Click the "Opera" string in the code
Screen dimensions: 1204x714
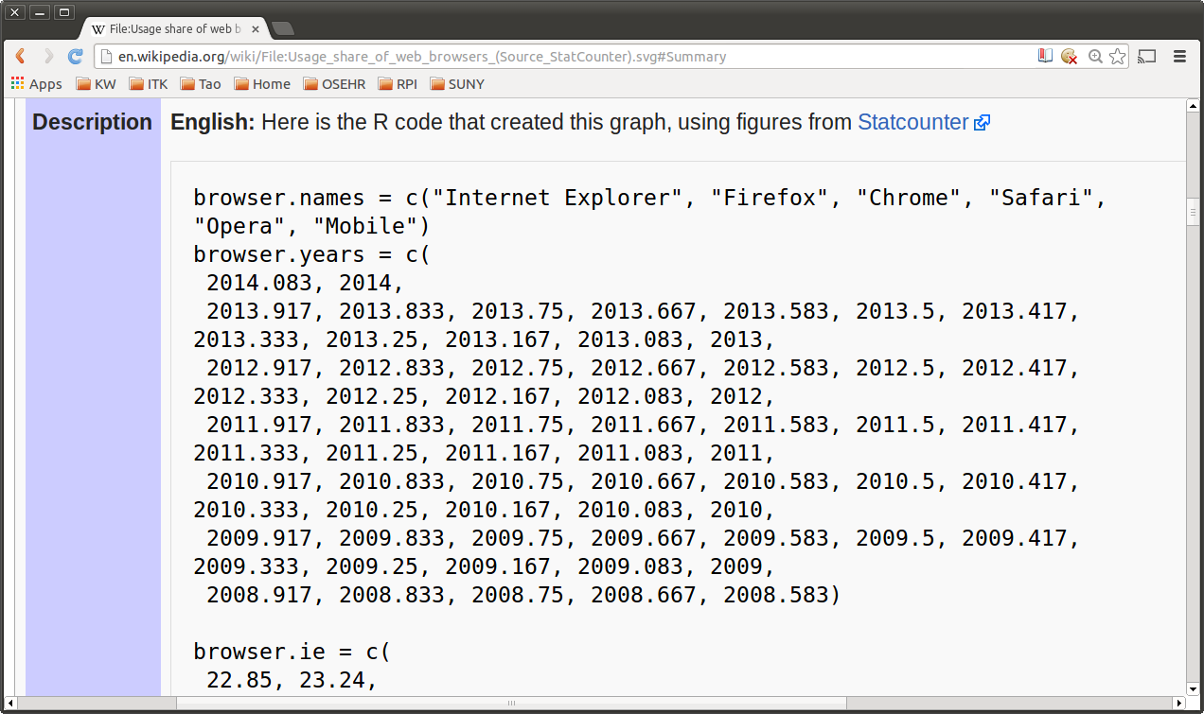coord(240,226)
